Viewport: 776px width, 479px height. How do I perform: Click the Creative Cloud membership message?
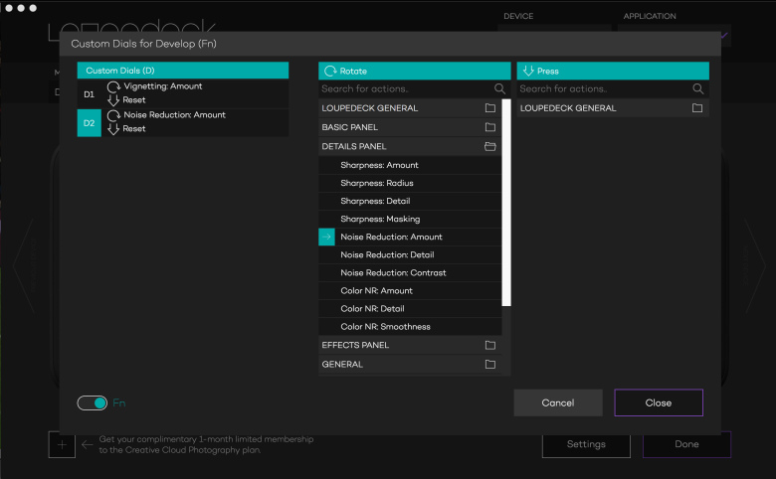(206, 444)
